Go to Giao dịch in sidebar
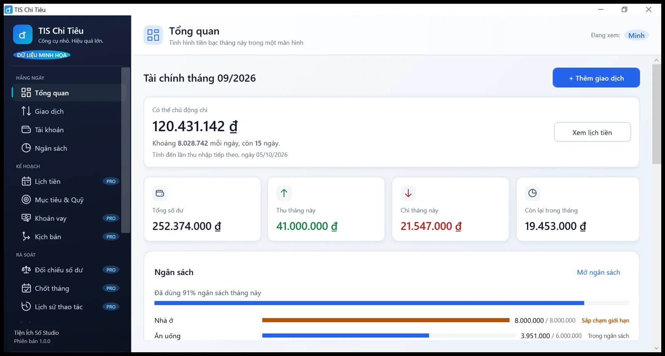 point(68,111)
